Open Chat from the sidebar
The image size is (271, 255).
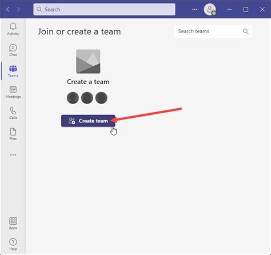point(13,50)
